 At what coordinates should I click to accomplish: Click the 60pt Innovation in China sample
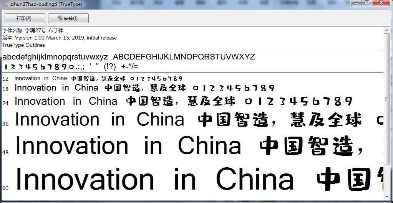point(155,179)
